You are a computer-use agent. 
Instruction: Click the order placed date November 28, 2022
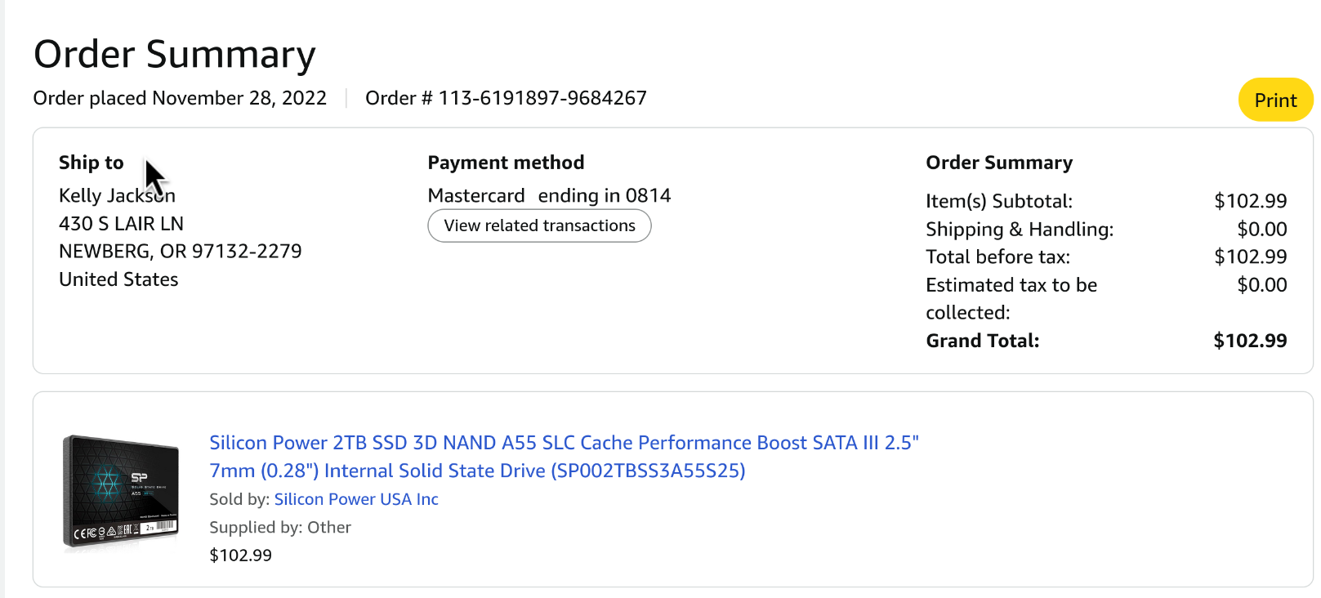tap(239, 98)
